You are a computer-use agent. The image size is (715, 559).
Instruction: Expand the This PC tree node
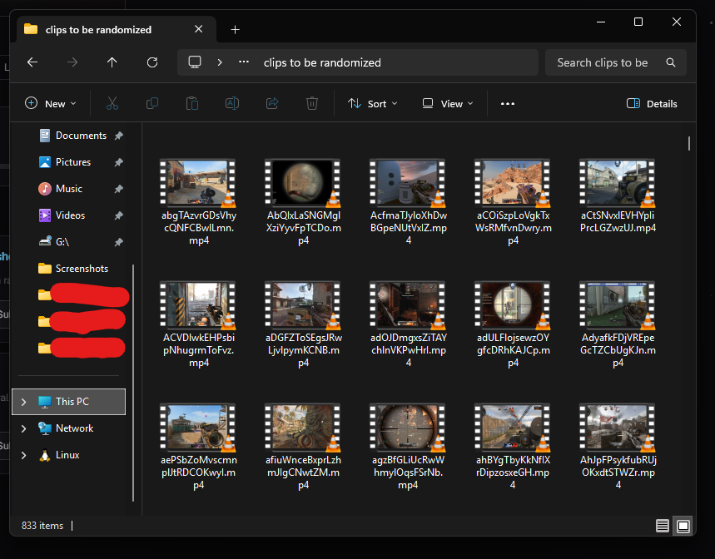(23, 402)
